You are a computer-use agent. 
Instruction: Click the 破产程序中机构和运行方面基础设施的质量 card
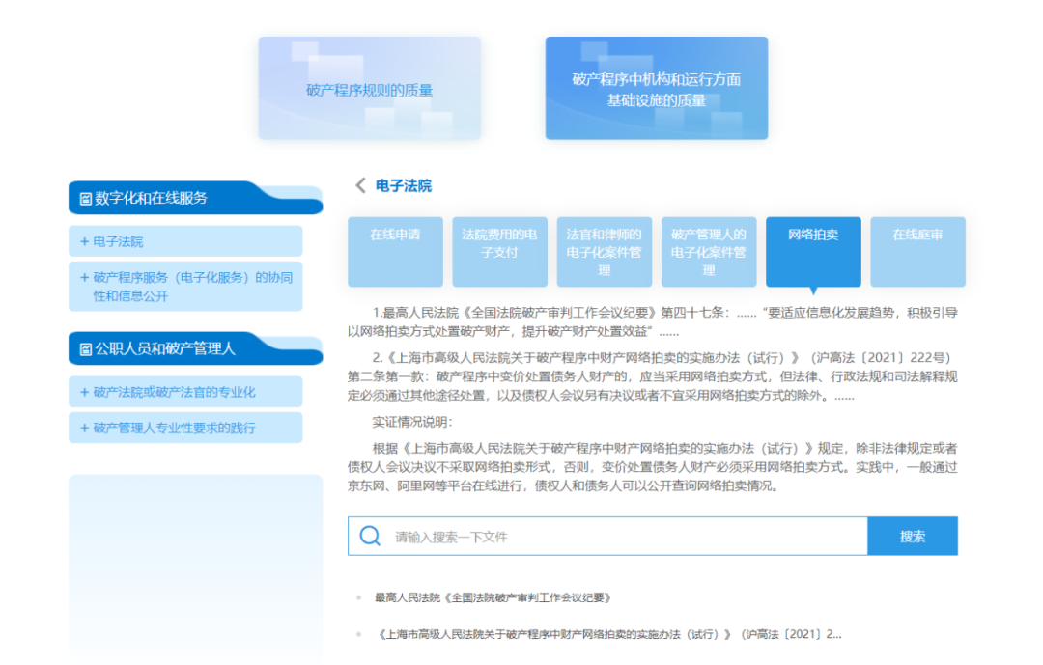click(656, 89)
